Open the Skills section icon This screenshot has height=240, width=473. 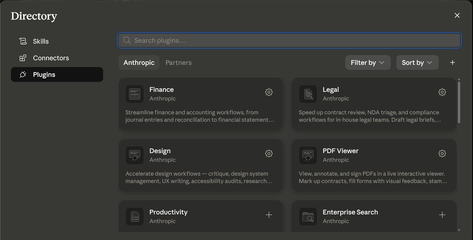(23, 41)
